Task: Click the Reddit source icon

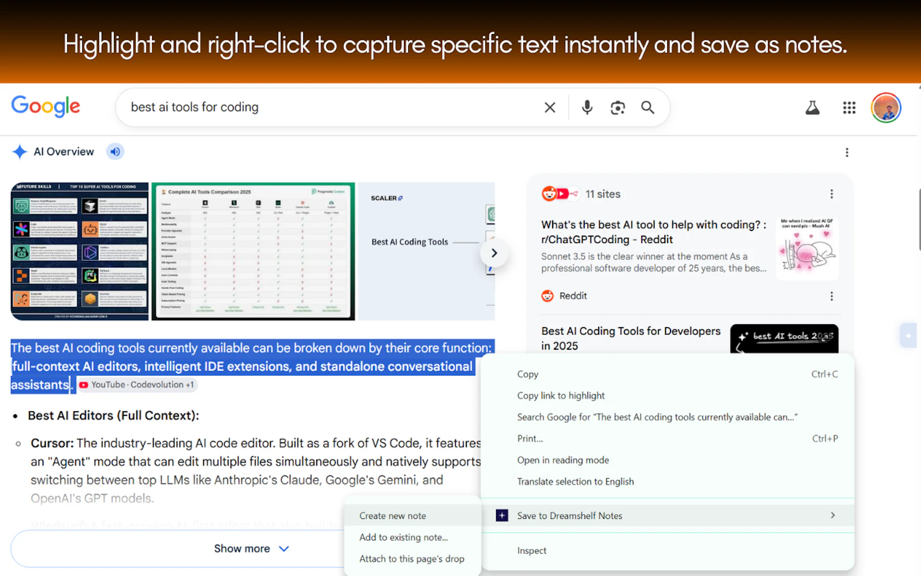Action: click(547, 296)
